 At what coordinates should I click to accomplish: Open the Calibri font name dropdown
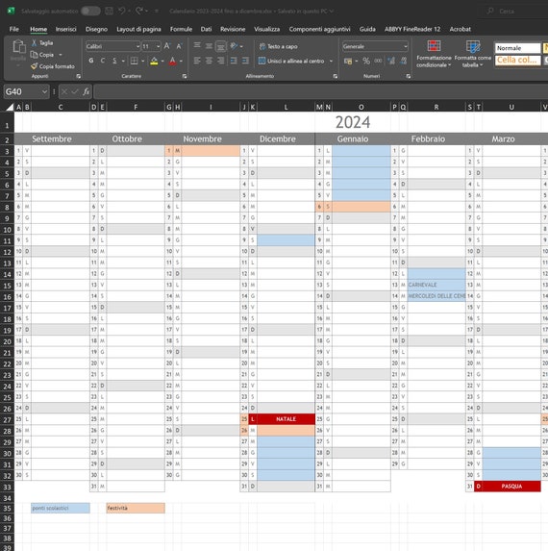point(137,46)
